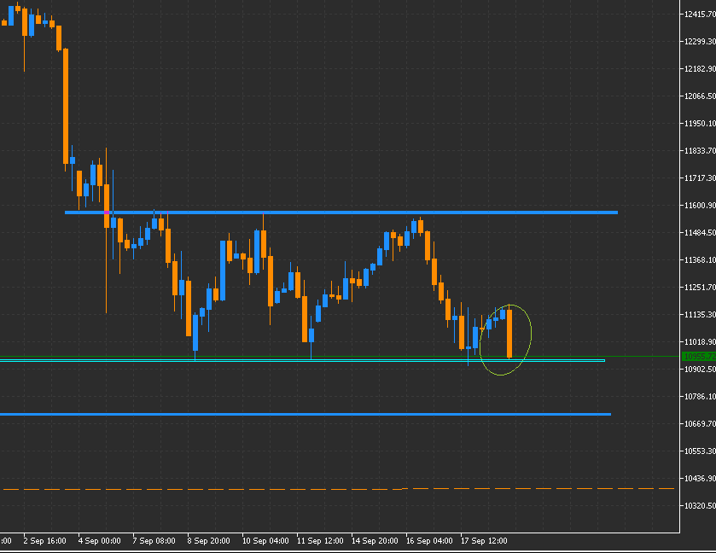
Task: Click the 10902.50 price axis label
Action: click(x=700, y=369)
